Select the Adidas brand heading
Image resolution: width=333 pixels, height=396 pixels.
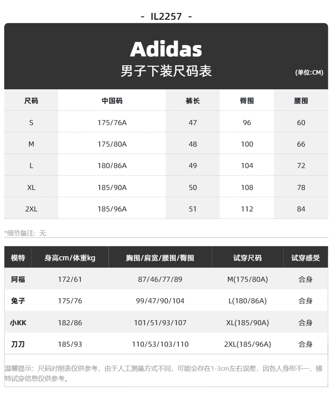point(166,49)
